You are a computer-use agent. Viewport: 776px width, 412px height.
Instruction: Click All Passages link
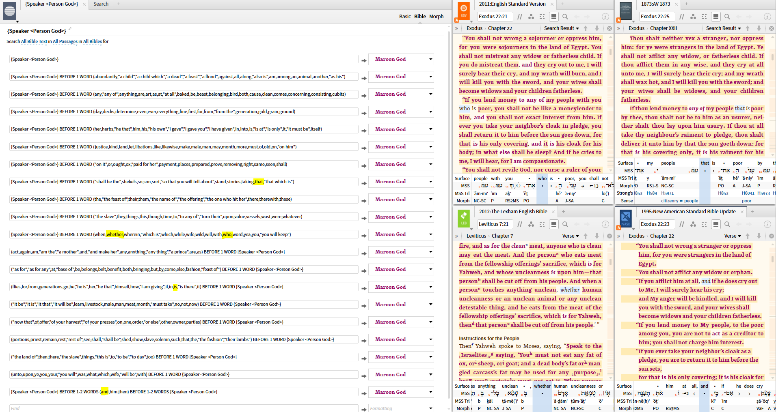click(x=65, y=41)
